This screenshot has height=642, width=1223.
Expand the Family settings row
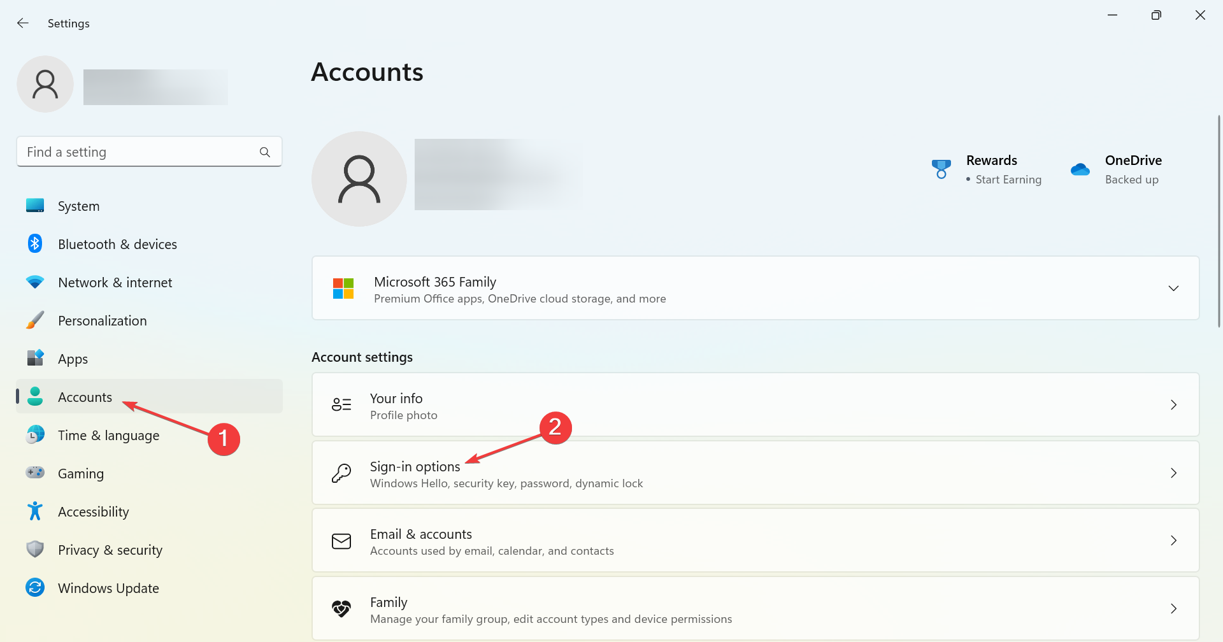click(x=1174, y=608)
